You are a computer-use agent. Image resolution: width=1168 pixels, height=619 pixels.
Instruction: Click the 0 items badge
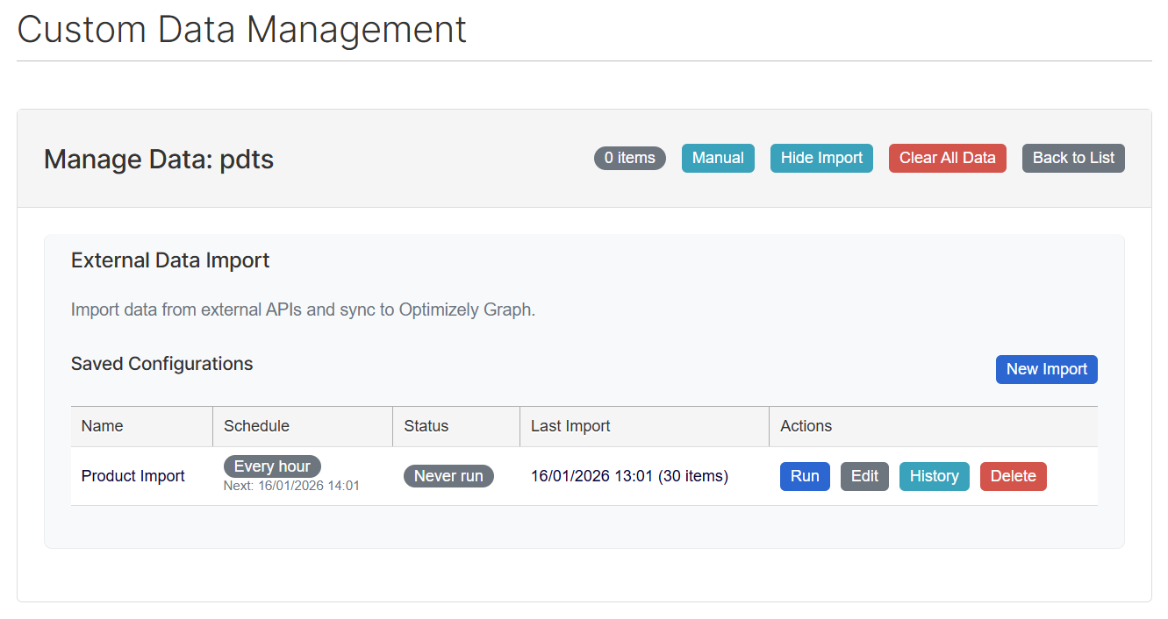pyautogui.click(x=629, y=158)
